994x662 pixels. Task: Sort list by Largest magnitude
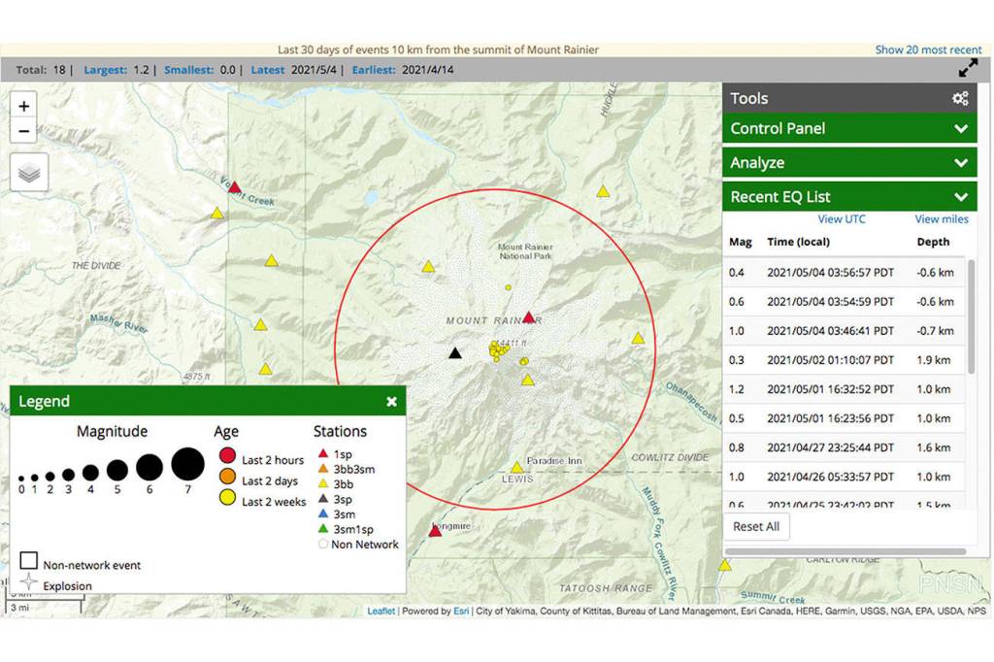point(104,70)
